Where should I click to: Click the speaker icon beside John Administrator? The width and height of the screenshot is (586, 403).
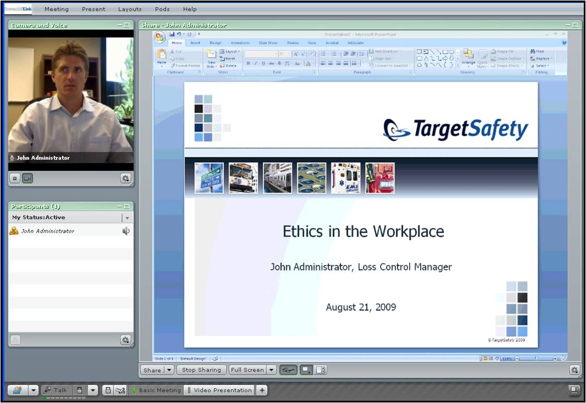tap(126, 231)
